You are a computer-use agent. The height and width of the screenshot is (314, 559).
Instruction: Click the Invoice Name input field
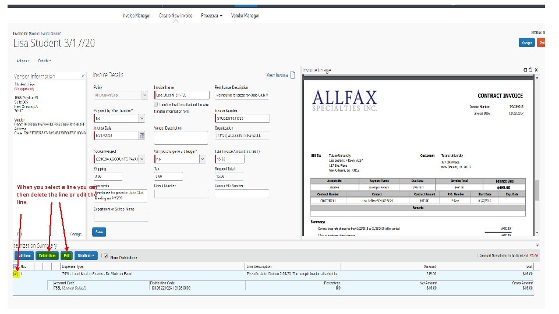click(x=182, y=95)
